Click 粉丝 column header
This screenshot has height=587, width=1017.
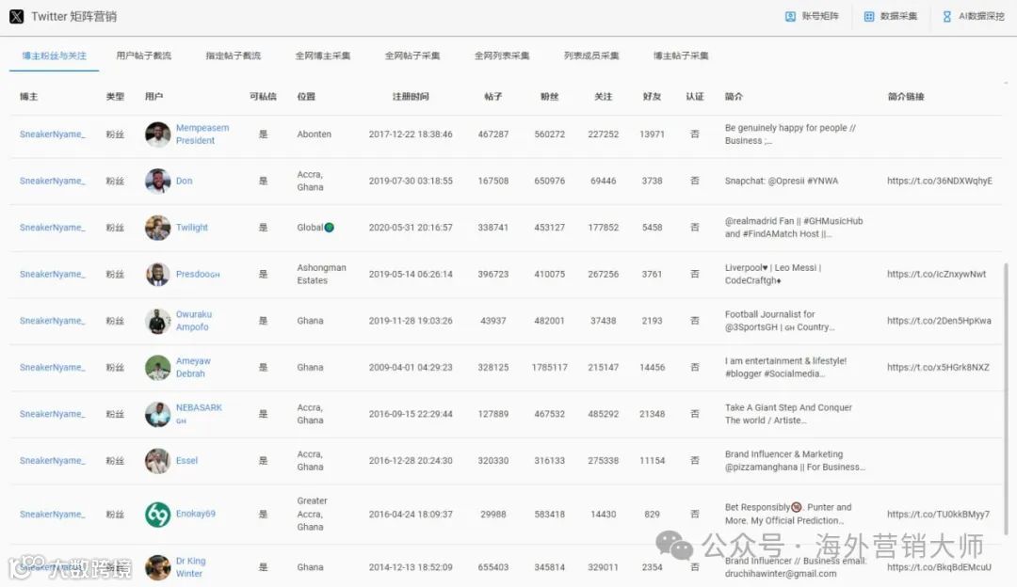(x=549, y=97)
